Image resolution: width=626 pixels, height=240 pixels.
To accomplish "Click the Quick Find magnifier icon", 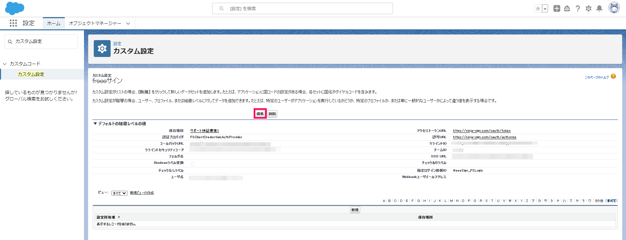I will click(x=10, y=41).
